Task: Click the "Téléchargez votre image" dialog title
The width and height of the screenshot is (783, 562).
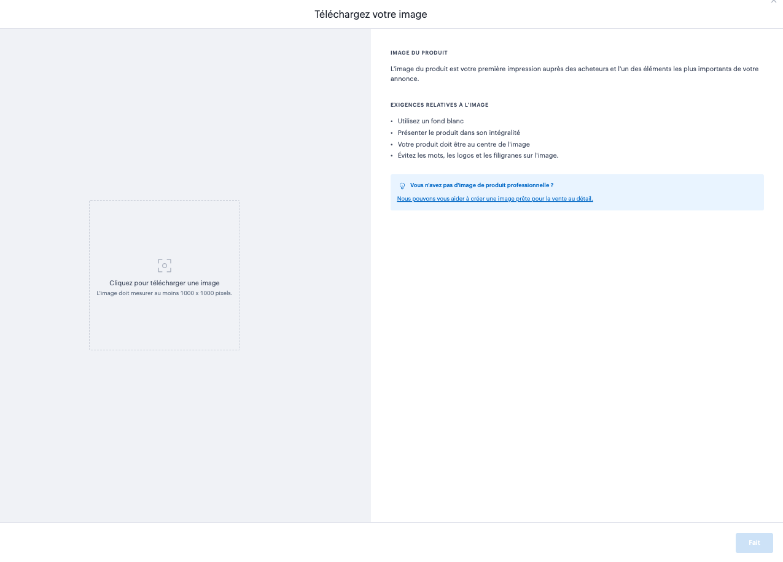Action: [x=370, y=14]
